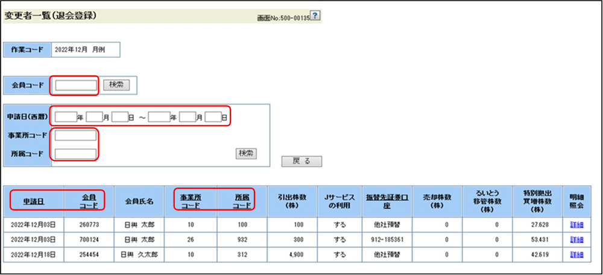Click the 申請日 start year field

pyautogui.click(x=65, y=116)
